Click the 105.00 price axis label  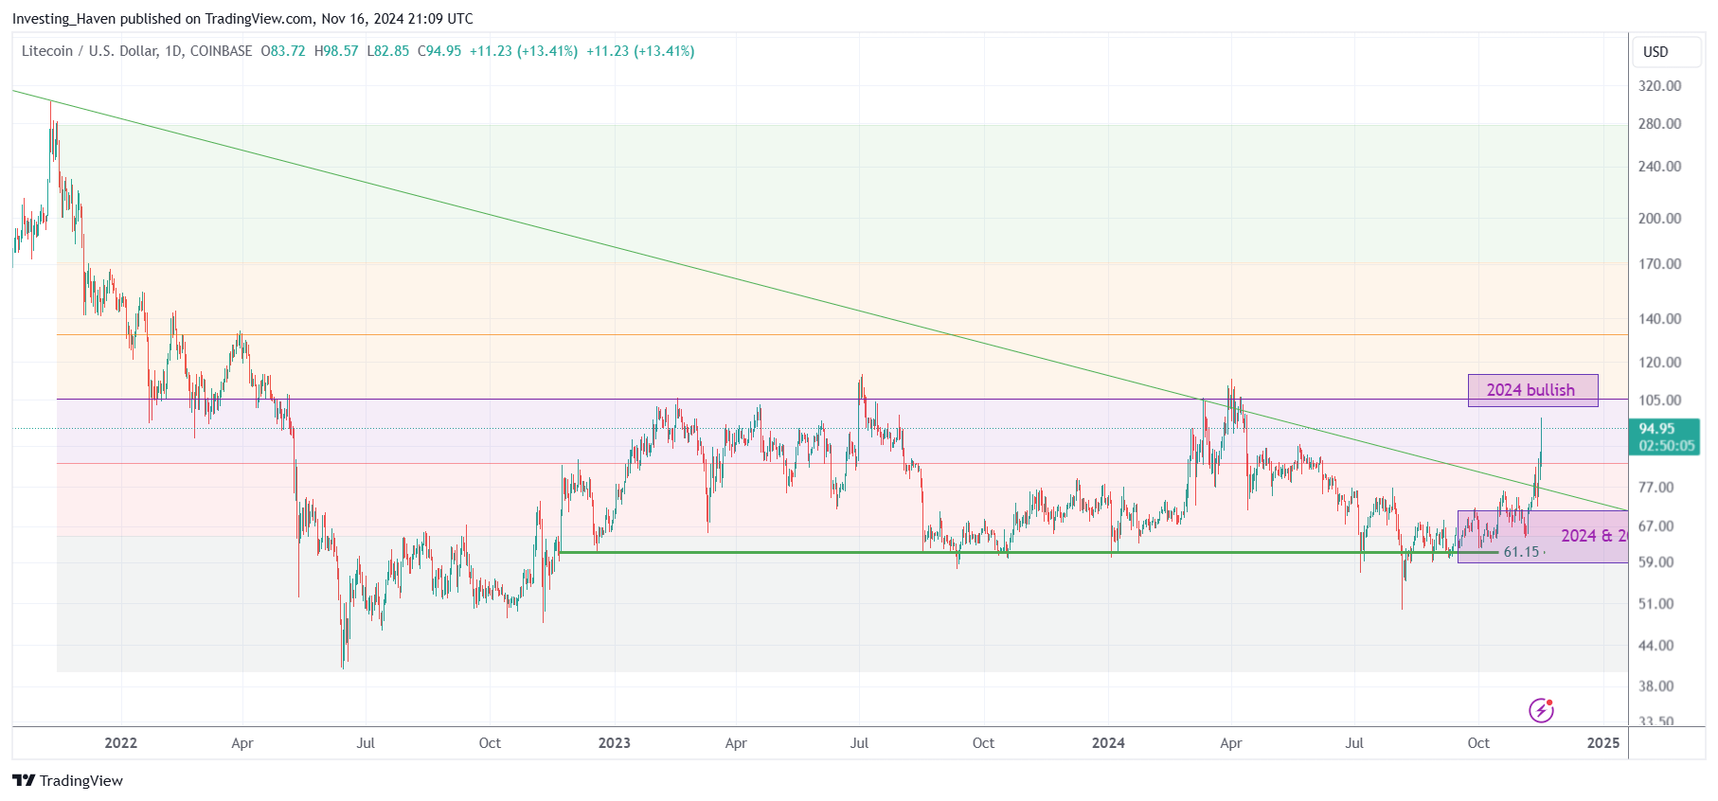click(1659, 400)
